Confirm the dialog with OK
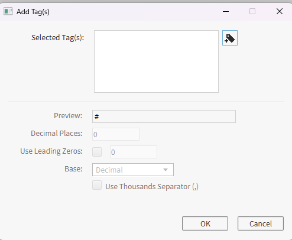The width and height of the screenshot is (292, 240). [x=205, y=223]
